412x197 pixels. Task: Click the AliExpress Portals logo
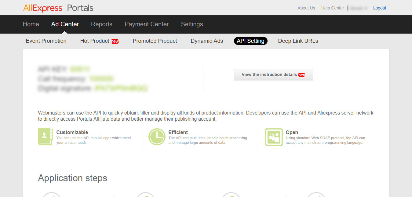click(58, 8)
